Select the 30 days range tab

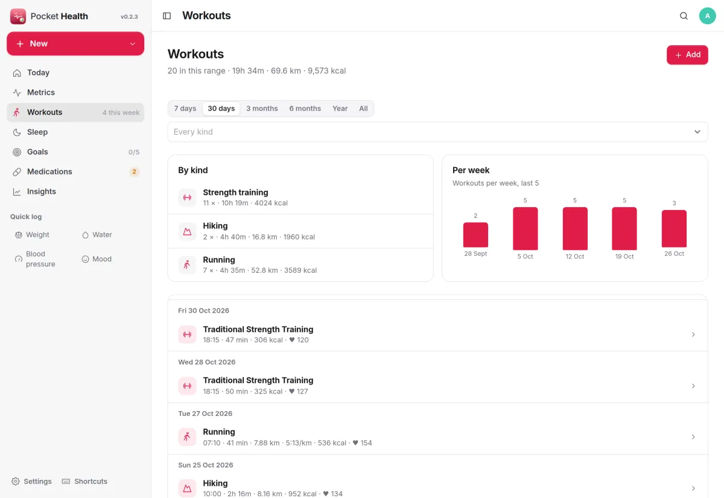point(221,109)
